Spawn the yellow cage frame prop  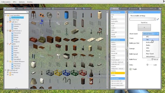click(x=58, y=73)
